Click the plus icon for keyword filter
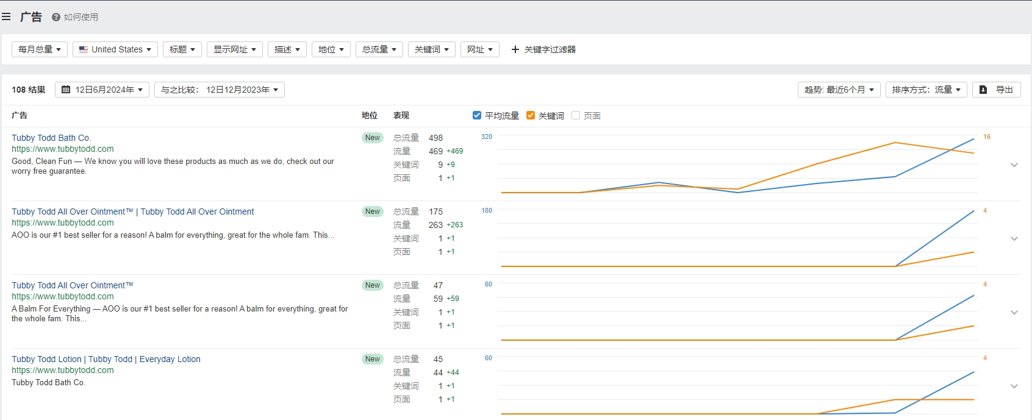1032x420 pixels. pos(515,49)
